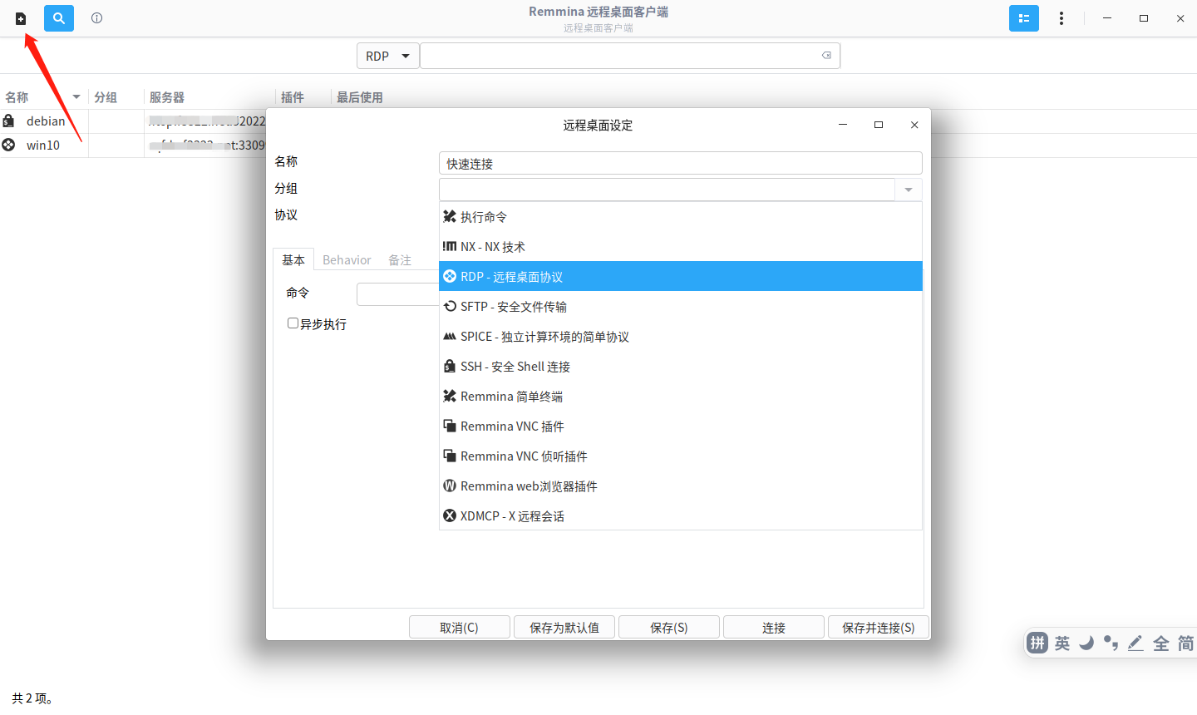Expand the 分组 group dropdown arrow

(909, 190)
